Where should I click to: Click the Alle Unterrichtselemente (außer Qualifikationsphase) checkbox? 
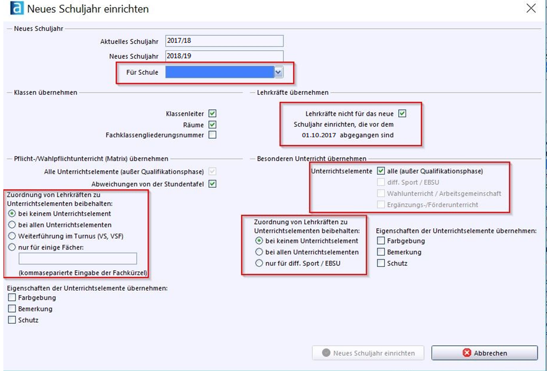(213, 171)
